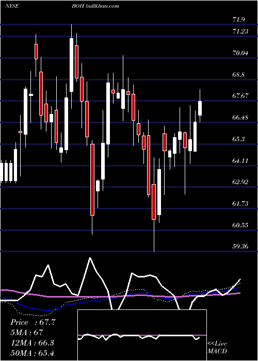
Task: Click the <<Live MACD label
Action: pos(217,348)
